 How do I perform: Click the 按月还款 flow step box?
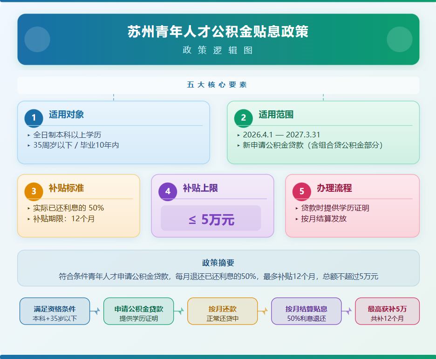[223, 311]
